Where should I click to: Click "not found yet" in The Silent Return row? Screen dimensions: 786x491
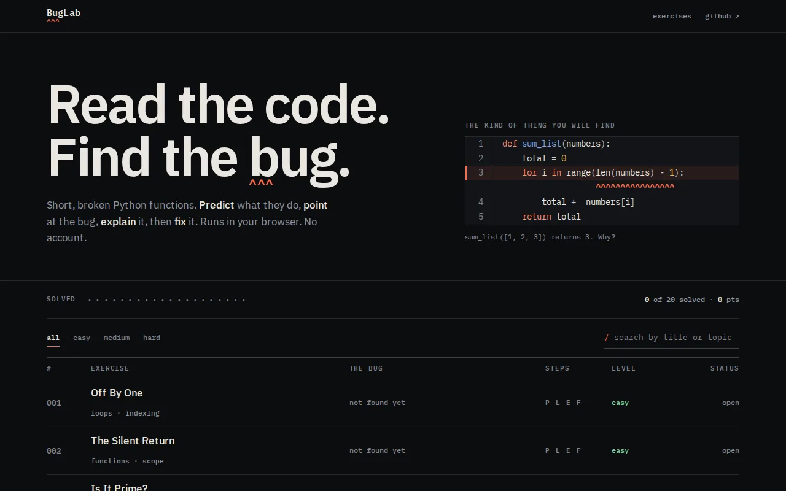(377, 451)
